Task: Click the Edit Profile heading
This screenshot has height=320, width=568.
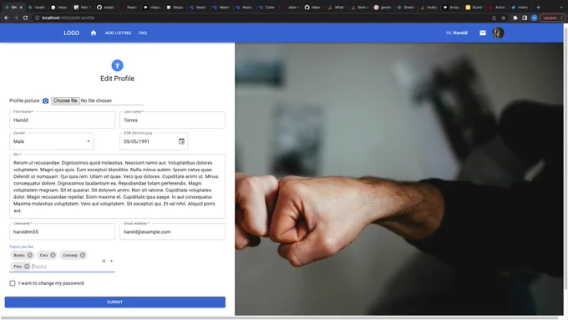Action: pyautogui.click(x=117, y=79)
